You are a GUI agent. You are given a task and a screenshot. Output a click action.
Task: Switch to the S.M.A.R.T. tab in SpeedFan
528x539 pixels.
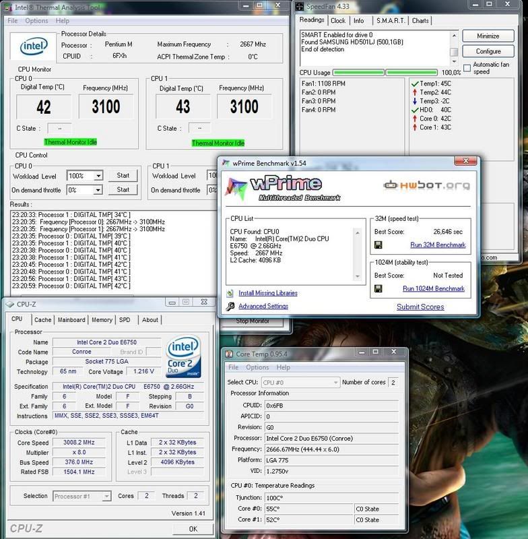tap(389, 21)
